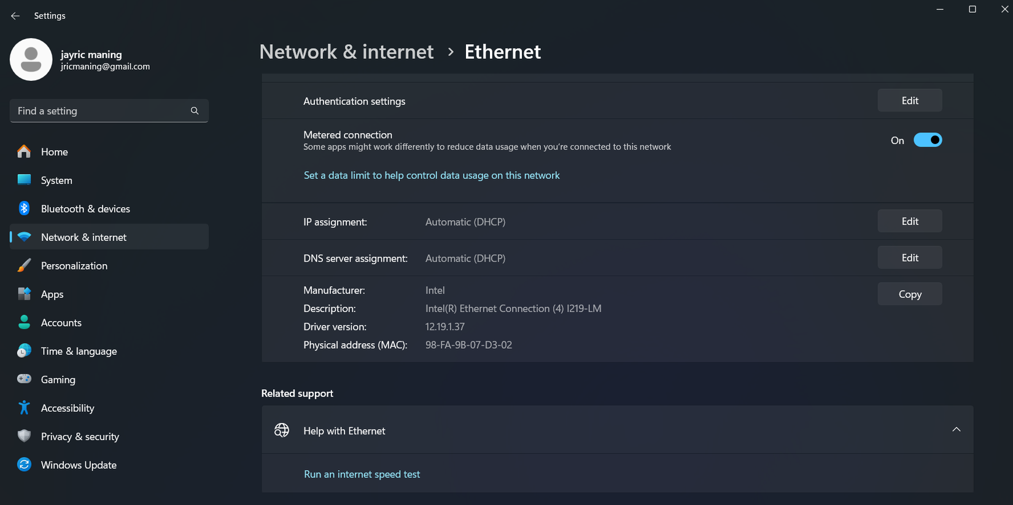Click the Home icon in sidebar

pos(24,151)
